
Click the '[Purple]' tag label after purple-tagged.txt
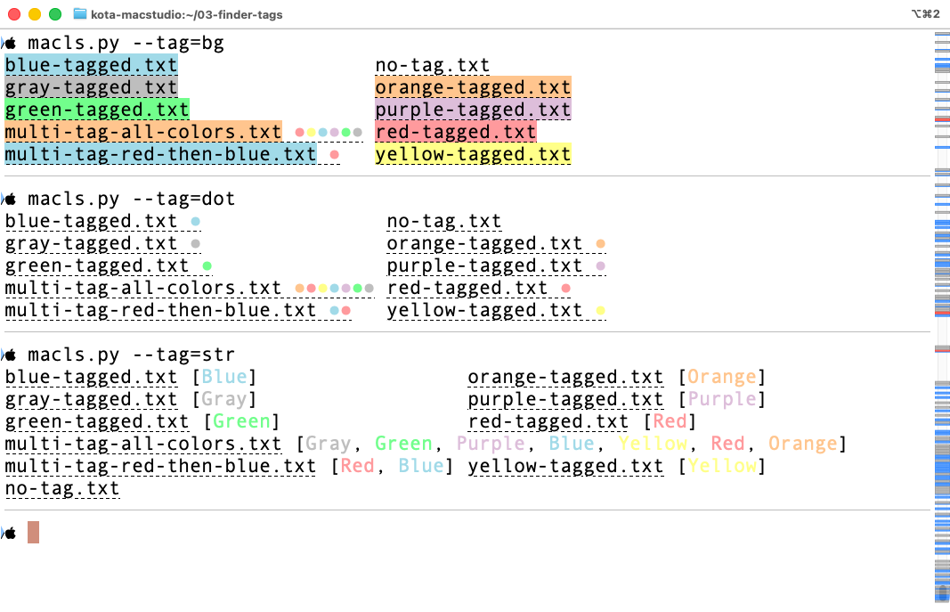tap(722, 400)
